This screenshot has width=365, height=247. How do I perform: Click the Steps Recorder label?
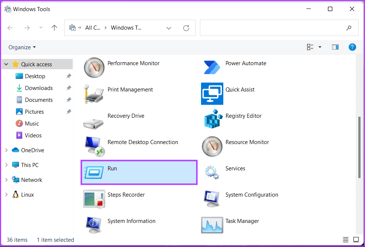(x=126, y=195)
